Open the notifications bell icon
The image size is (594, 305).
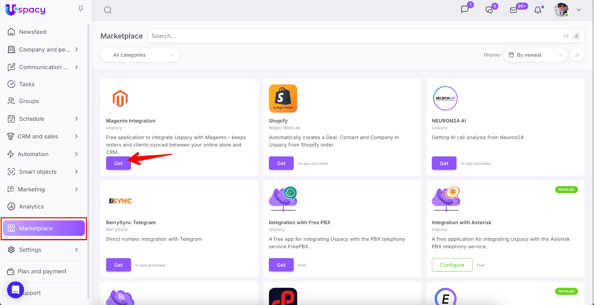(x=538, y=10)
